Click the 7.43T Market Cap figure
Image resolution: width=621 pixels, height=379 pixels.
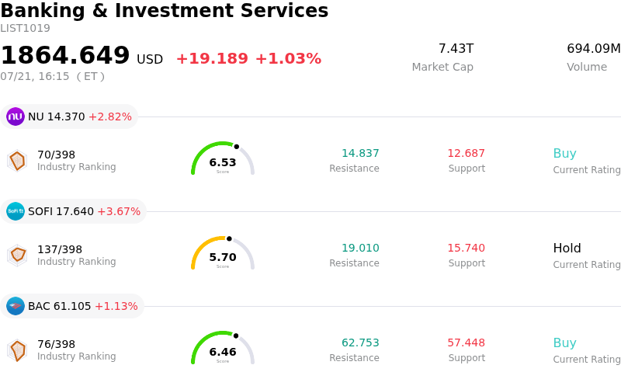pos(456,48)
